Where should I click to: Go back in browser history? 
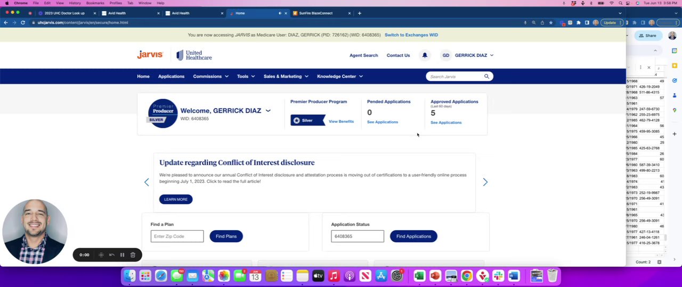(x=6, y=22)
